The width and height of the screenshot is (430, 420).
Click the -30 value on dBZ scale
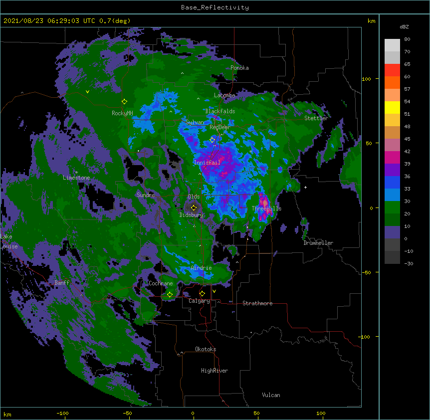409,264
